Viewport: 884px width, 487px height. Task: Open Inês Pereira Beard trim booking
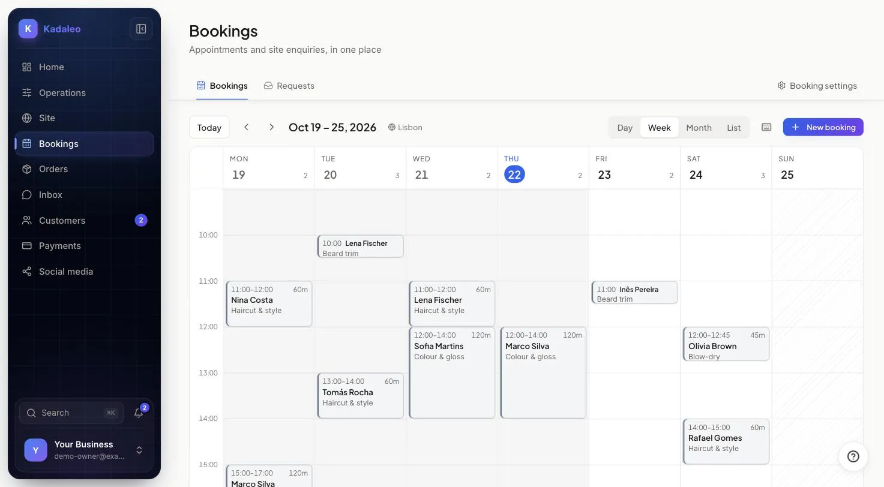click(634, 292)
